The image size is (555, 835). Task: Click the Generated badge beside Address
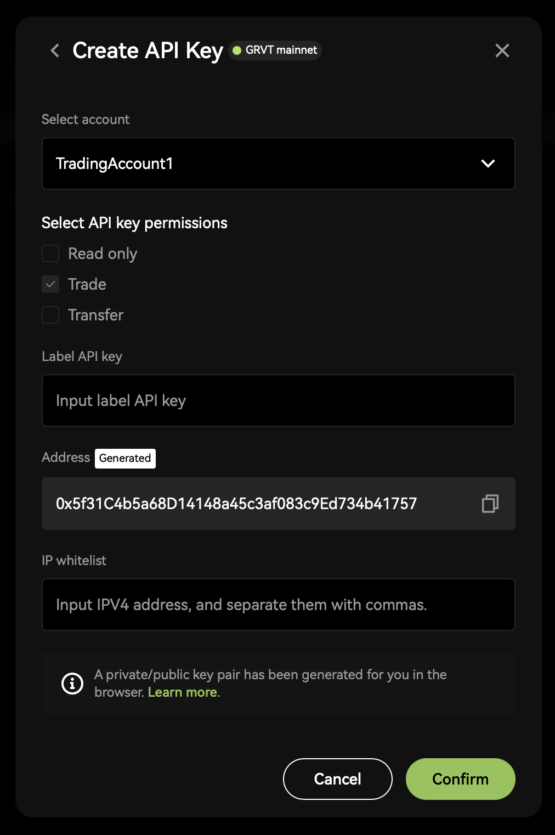click(x=125, y=458)
